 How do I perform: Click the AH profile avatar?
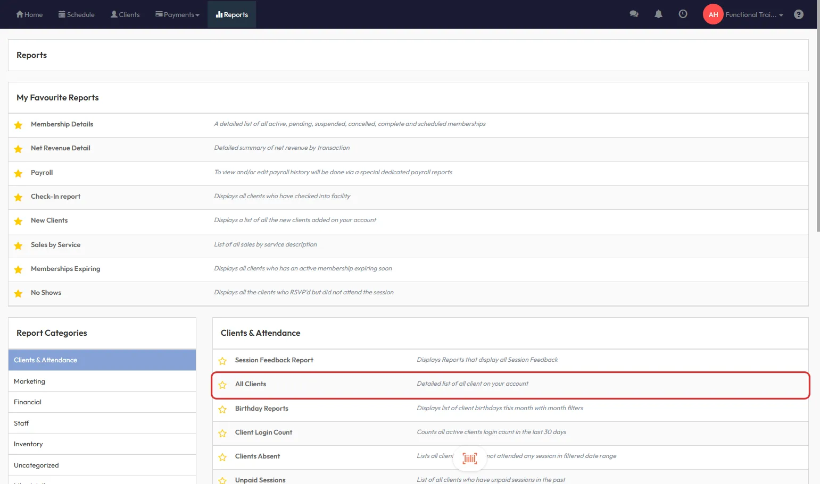pyautogui.click(x=713, y=14)
